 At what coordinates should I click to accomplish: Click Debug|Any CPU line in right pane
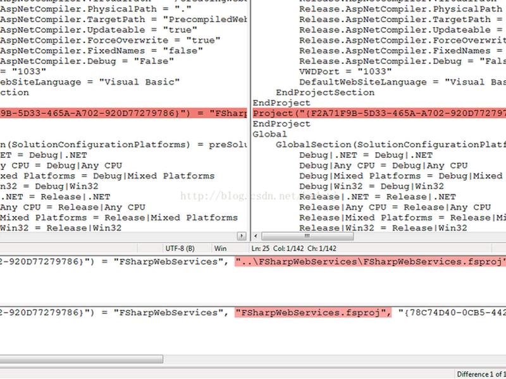coord(383,165)
